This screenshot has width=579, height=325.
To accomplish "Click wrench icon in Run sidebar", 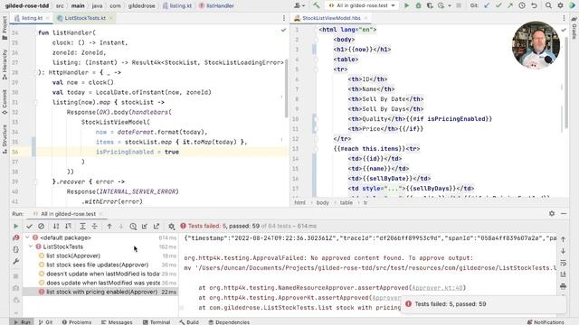I will [x=16, y=261].
